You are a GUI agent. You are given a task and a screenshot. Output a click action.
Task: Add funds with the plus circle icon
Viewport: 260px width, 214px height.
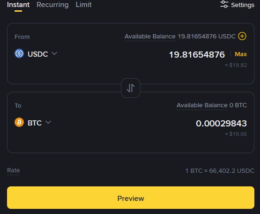tap(242, 36)
